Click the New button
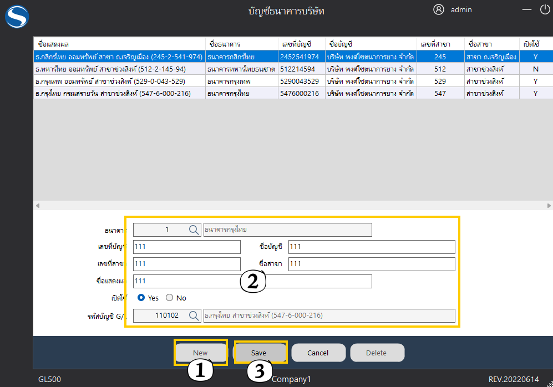Image resolution: width=553 pixels, height=387 pixels. (x=200, y=353)
